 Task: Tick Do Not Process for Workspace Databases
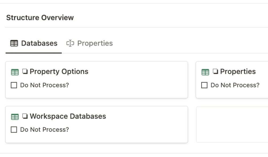14,130
